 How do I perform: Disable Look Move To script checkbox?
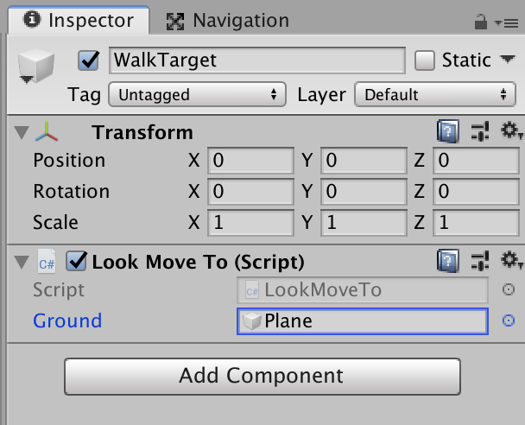pos(76,261)
